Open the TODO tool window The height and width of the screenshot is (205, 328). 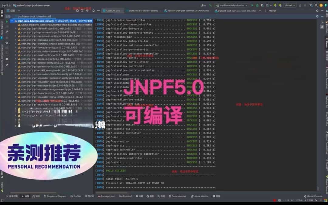pyautogui.click(x=89, y=196)
